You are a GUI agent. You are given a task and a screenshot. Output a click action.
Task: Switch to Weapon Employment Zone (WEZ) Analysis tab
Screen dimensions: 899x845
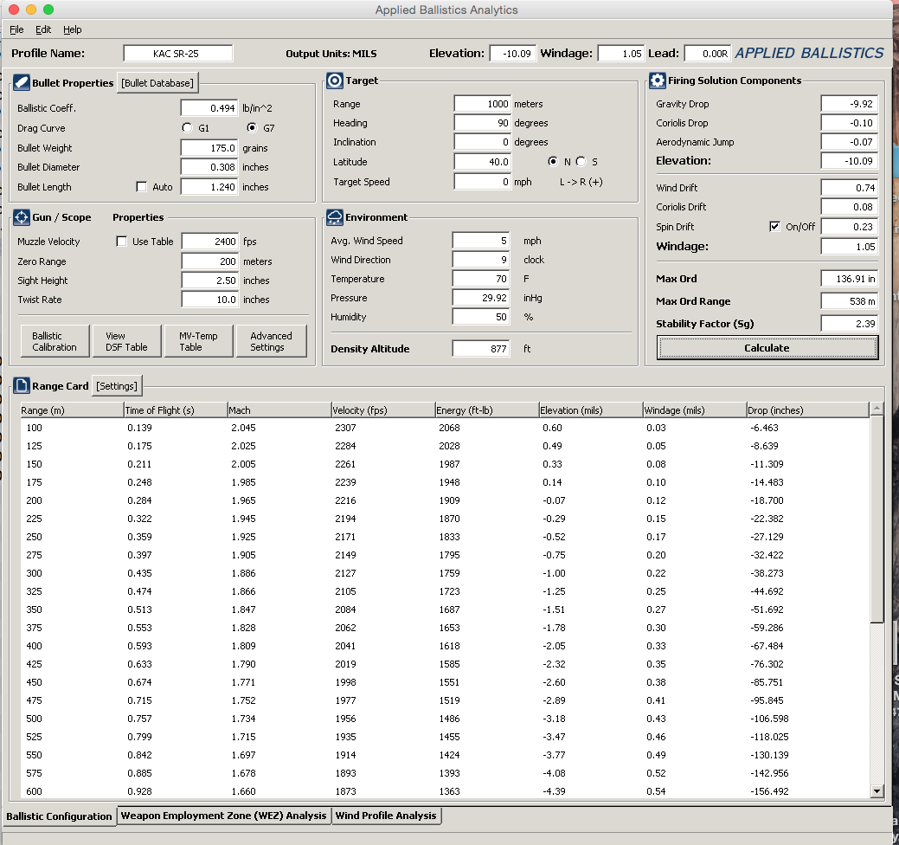click(x=223, y=816)
